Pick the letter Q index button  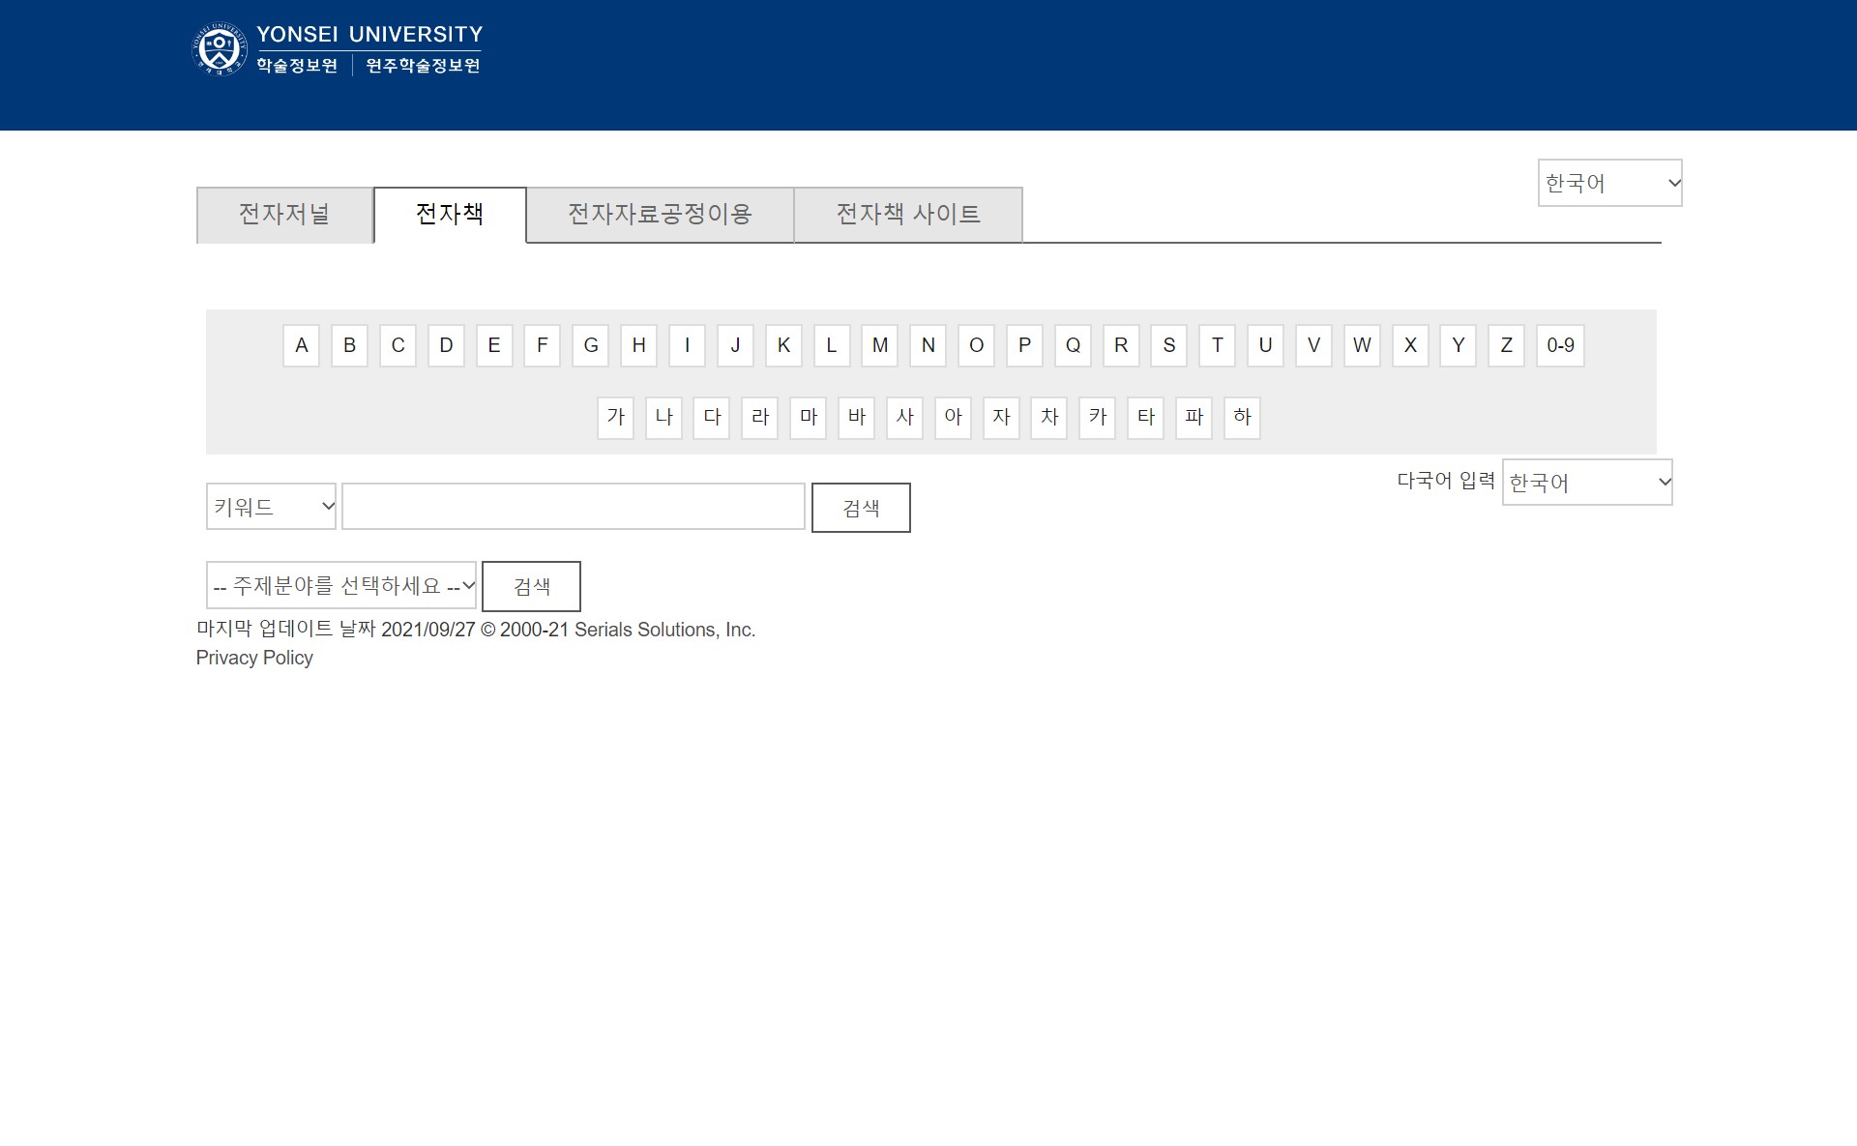1072,345
